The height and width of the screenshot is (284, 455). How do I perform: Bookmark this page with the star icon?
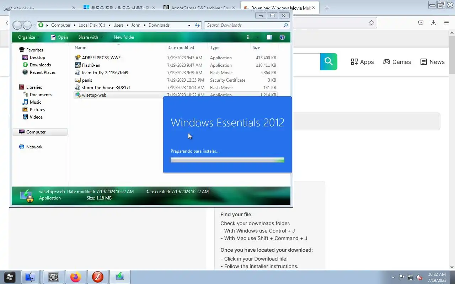[x=371, y=23]
